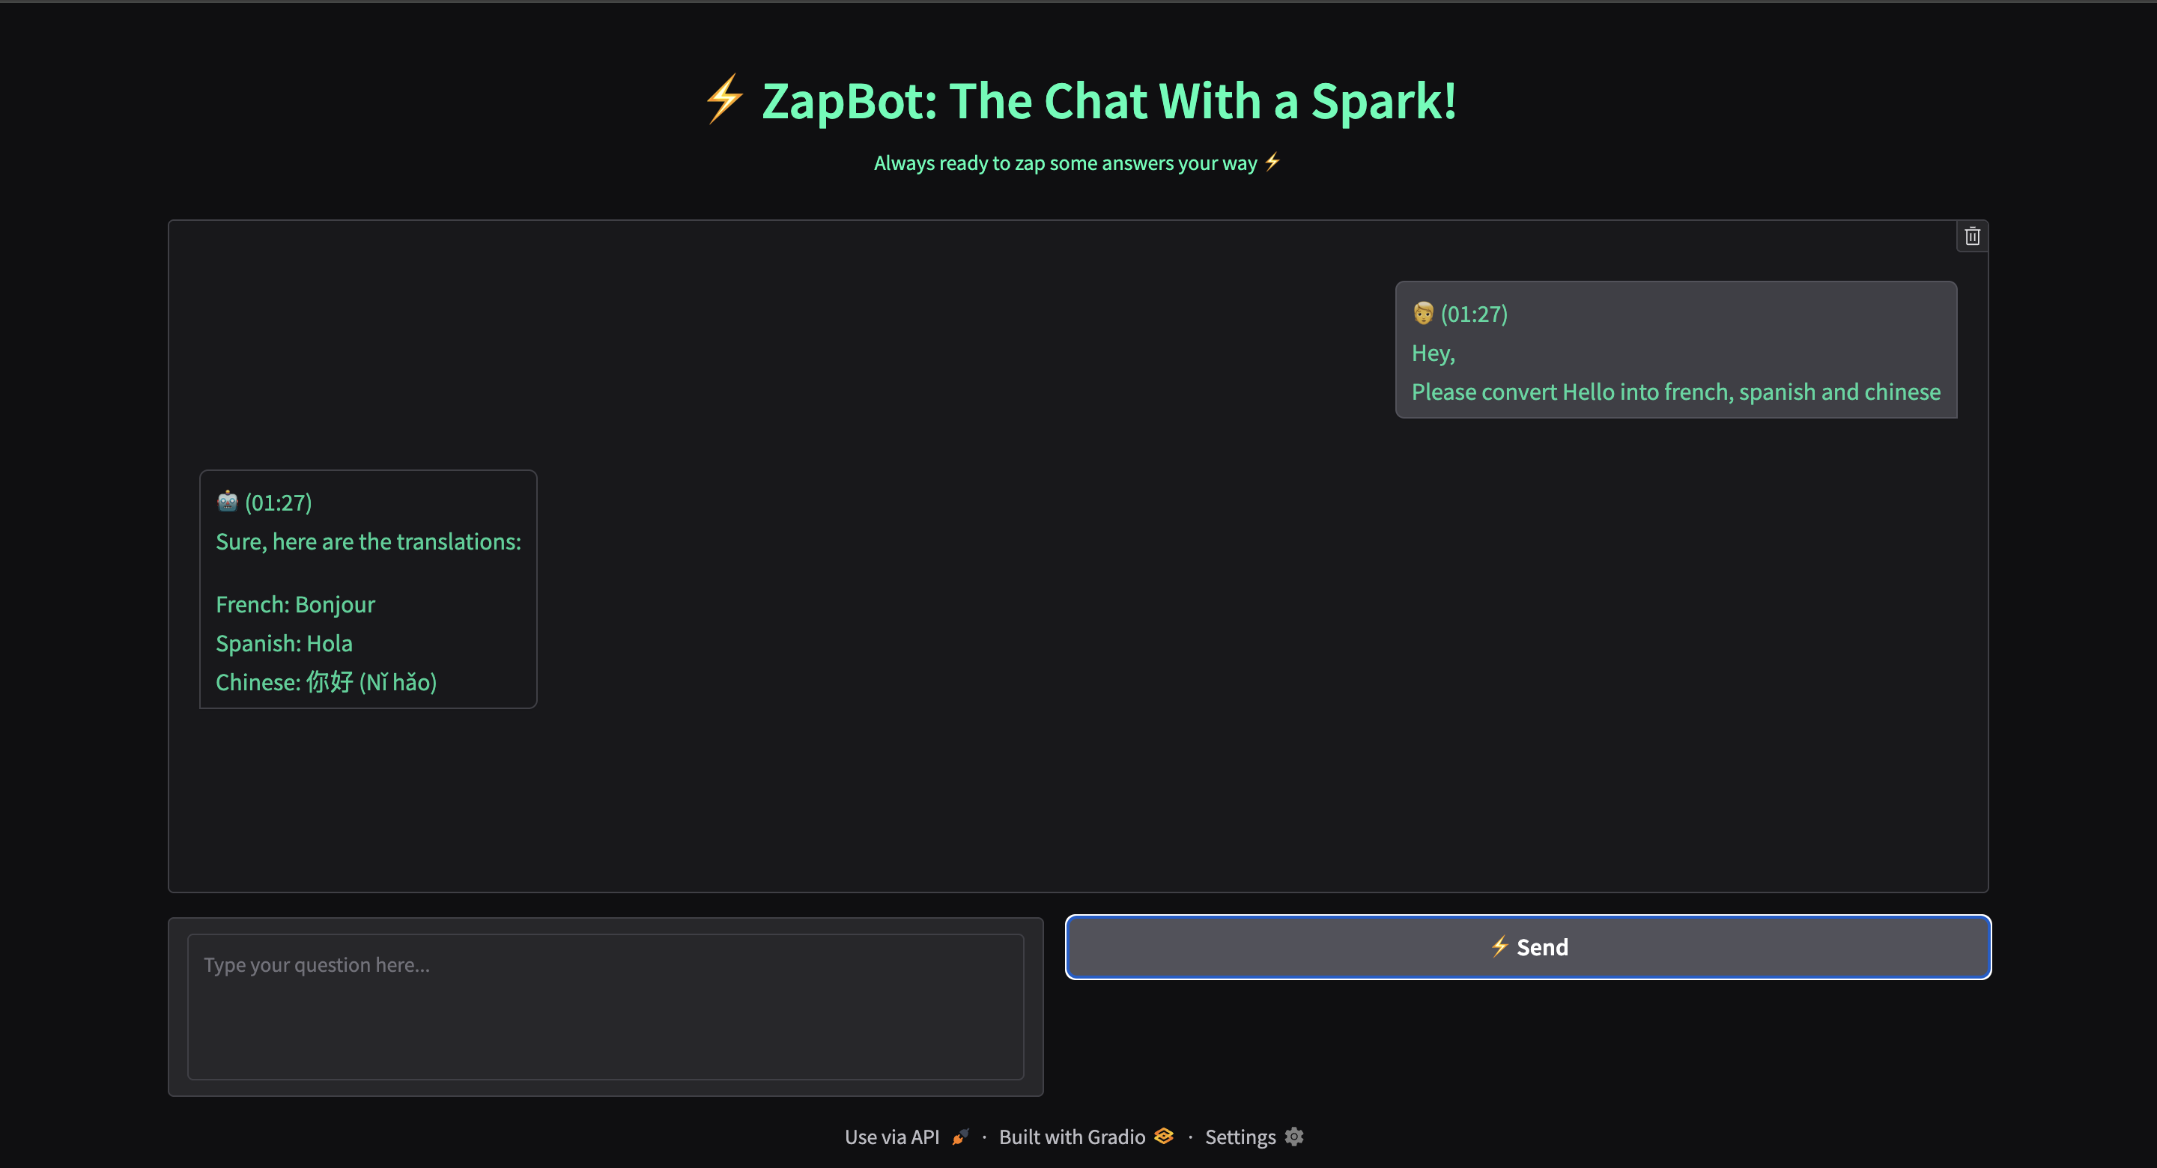The width and height of the screenshot is (2157, 1168).
Task: Click the ZapBot title heading
Action: [x=1078, y=100]
